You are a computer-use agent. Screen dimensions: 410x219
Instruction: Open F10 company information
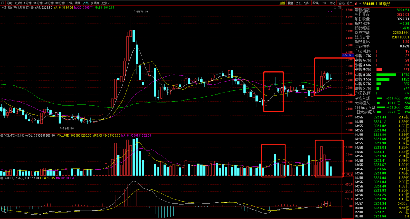pos(324,3)
